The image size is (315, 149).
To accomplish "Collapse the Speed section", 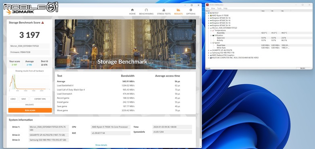I will click(x=211, y=43).
